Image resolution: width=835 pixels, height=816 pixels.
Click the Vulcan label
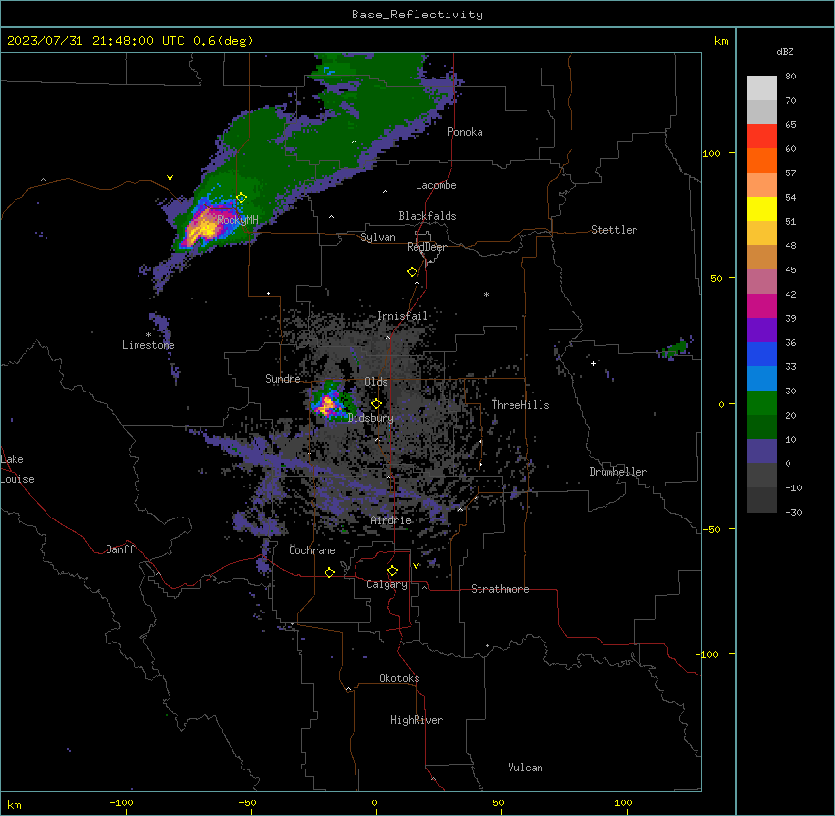click(526, 768)
